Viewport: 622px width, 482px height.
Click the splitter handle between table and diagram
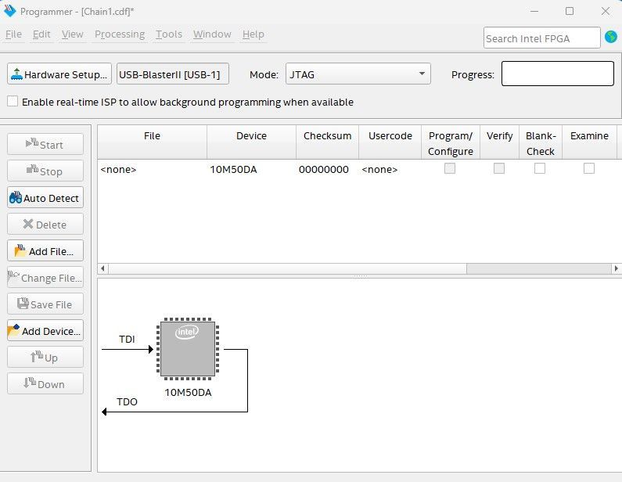(360, 275)
